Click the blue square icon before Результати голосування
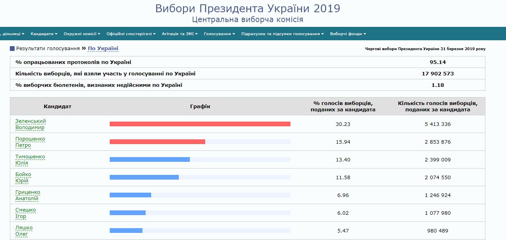 tap(12, 49)
